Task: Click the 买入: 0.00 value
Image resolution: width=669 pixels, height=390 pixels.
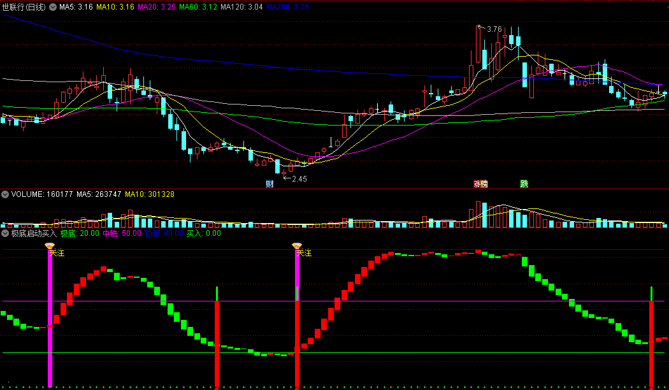Action: (204, 233)
